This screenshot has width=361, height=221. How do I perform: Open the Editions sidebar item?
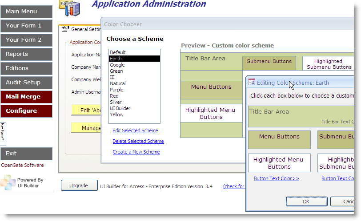click(x=26, y=68)
